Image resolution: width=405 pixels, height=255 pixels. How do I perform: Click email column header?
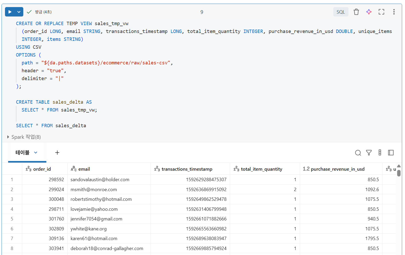(109, 169)
